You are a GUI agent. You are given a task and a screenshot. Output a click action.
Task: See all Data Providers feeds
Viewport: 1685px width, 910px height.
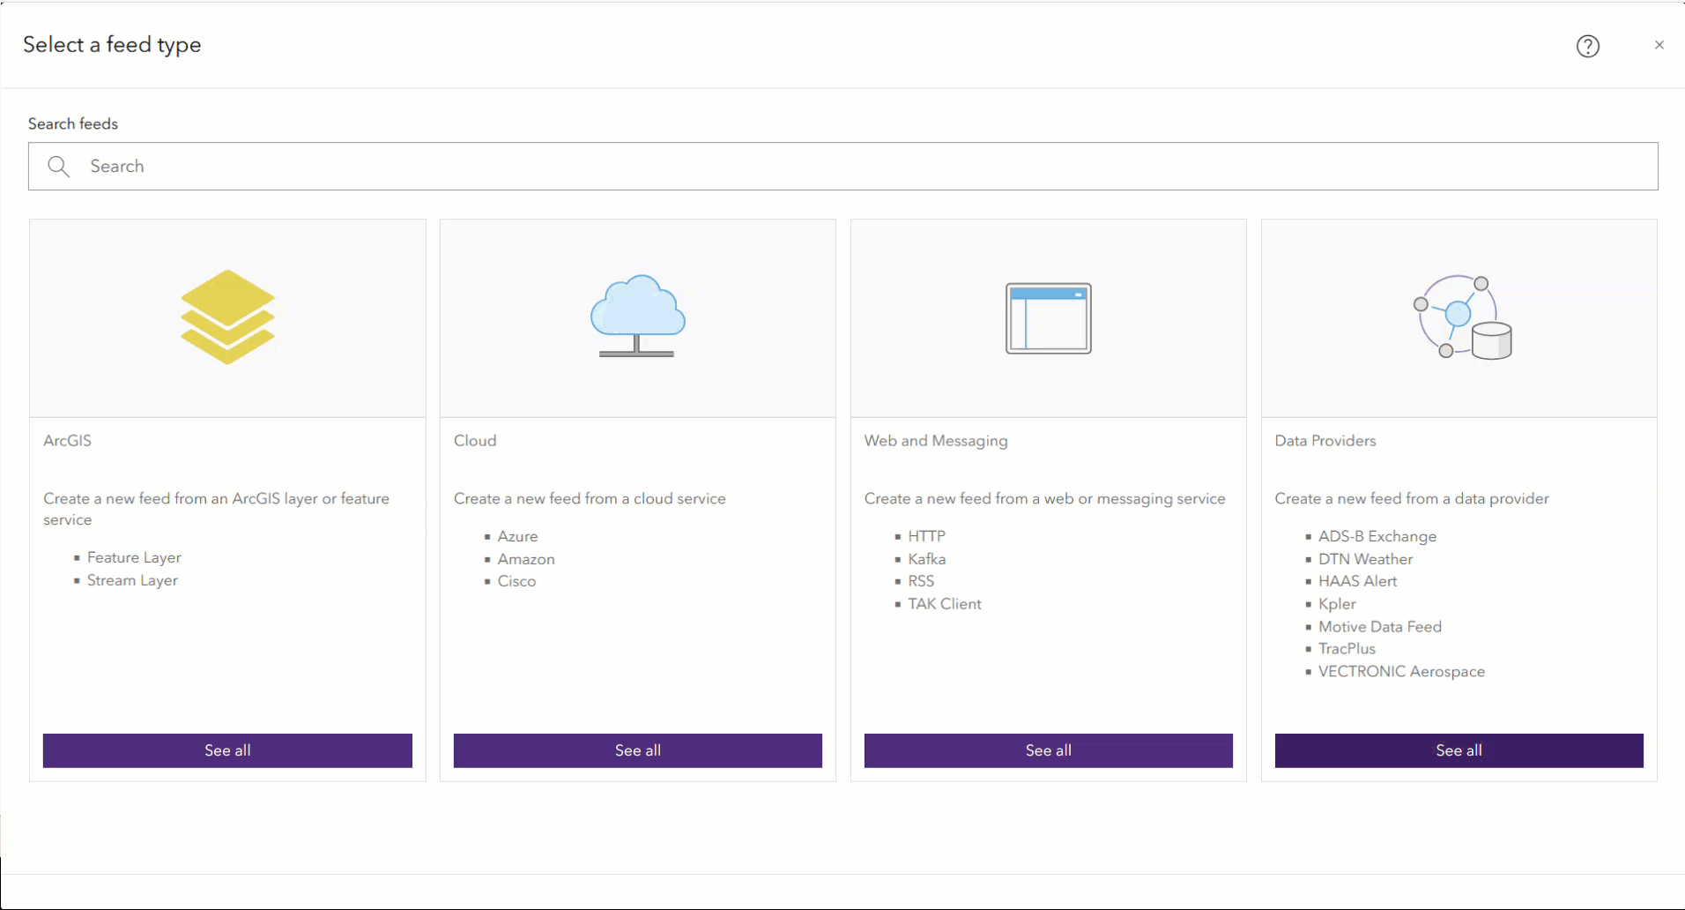tap(1459, 750)
